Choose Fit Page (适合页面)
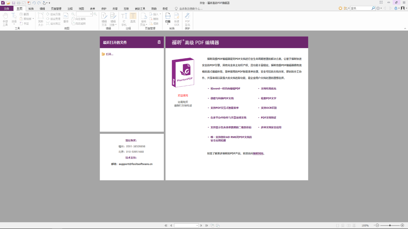 [53, 14]
